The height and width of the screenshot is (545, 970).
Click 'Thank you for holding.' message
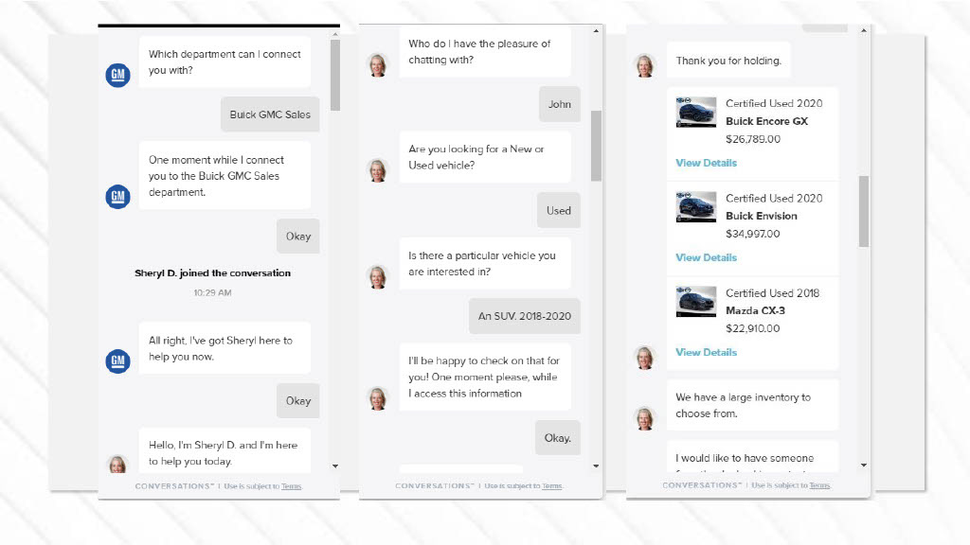(728, 61)
